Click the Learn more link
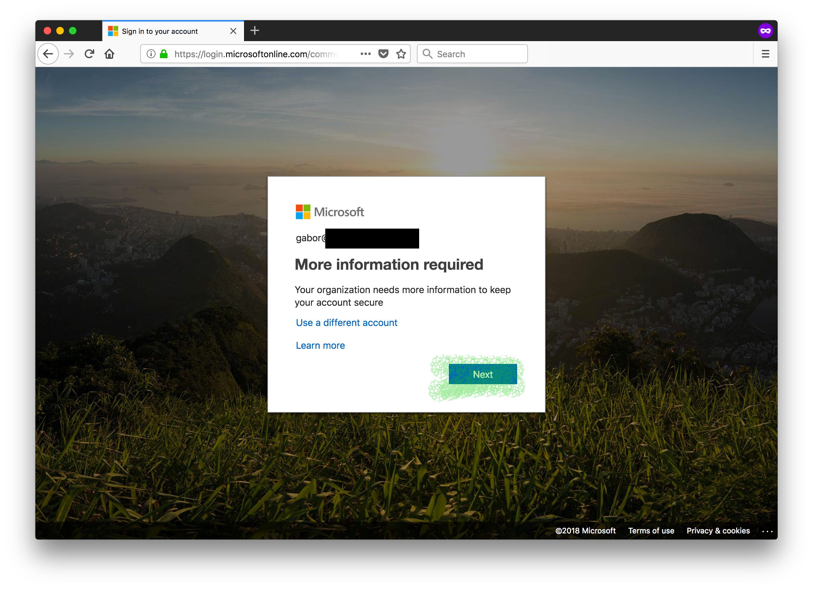The height and width of the screenshot is (590, 813). [x=320, y=345]
